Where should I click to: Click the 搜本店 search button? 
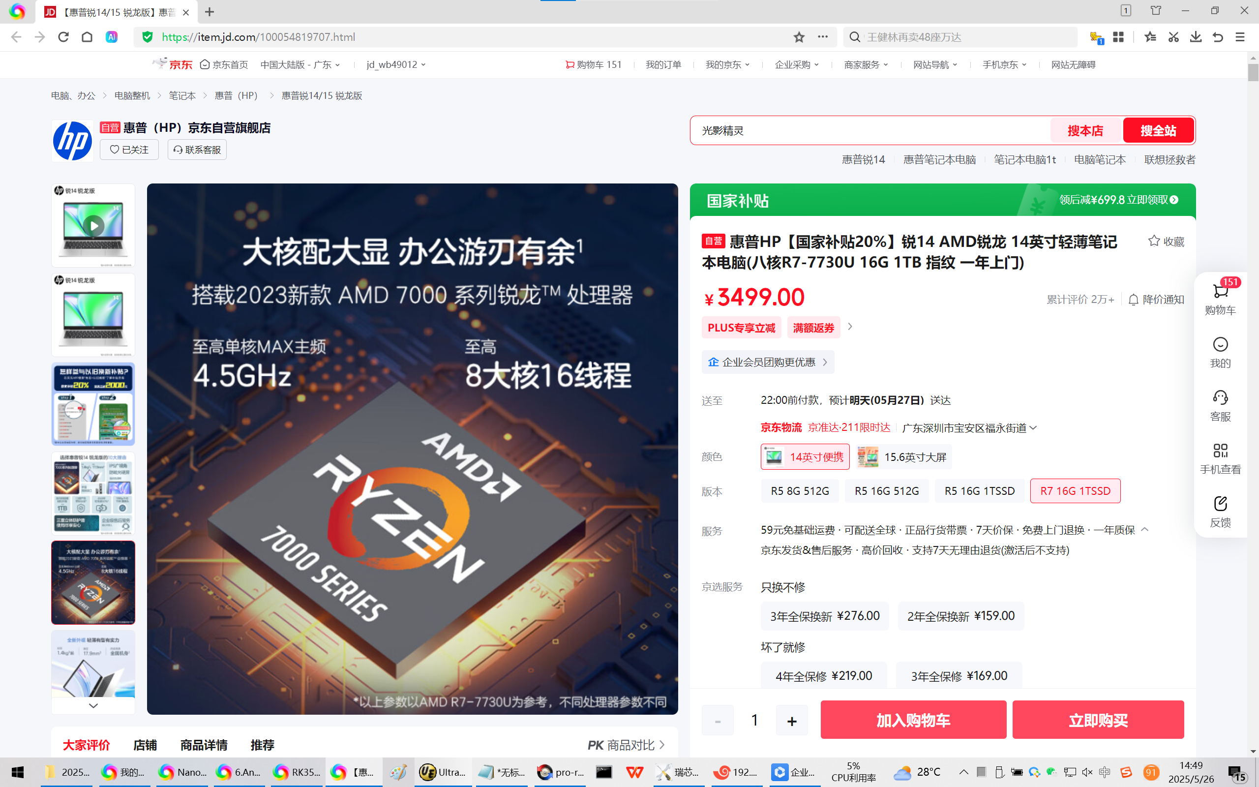pyautogui.click(x=1085, y=131)
